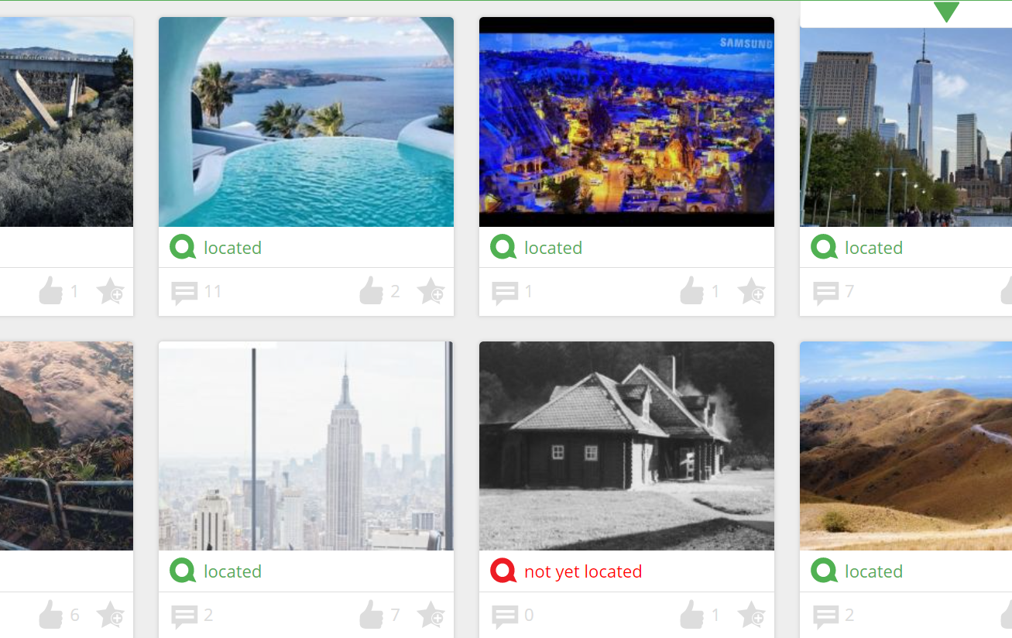Like the Samsung night city photo
Screen dimensions: 1012x638
click(x=691, y=291)
